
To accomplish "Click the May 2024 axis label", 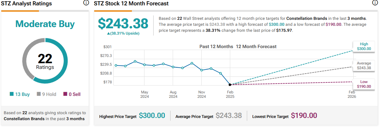I will point(144,94).
